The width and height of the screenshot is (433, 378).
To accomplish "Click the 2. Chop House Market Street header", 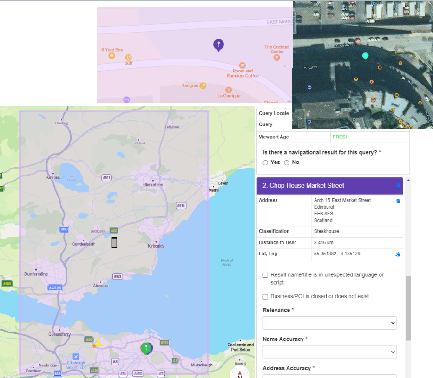I will (x=330, y=186).
